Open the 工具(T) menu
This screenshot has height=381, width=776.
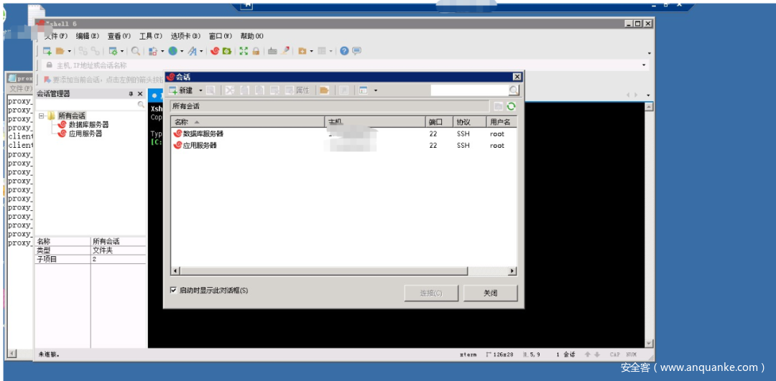coord(150,36)
